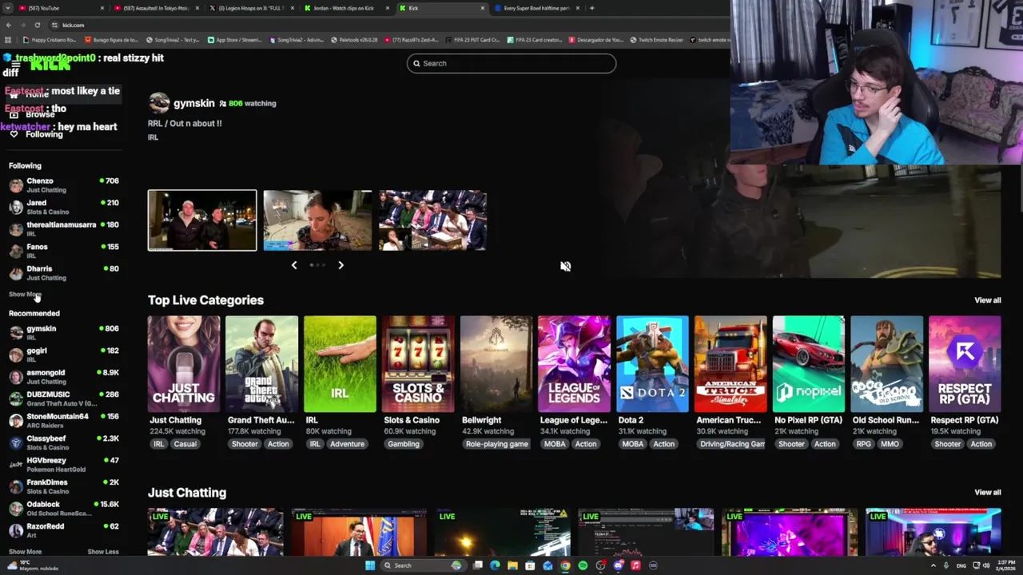Image resolution: width=1023 pixels, height=575 pixels.
Task: Select the two men street stream thumbnail
Action: click(x=202, y=220)
